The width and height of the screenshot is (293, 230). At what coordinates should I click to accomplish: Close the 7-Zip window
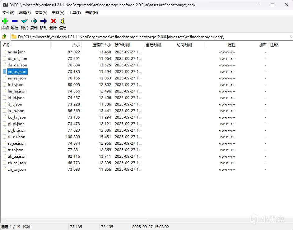287,5
